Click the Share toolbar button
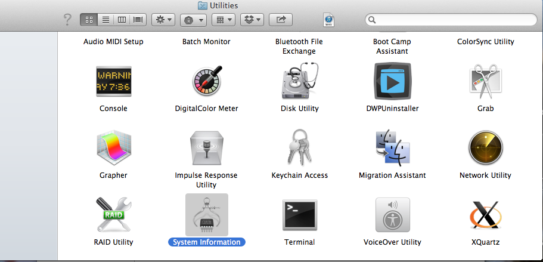543x262 pixels. [281, 20]
